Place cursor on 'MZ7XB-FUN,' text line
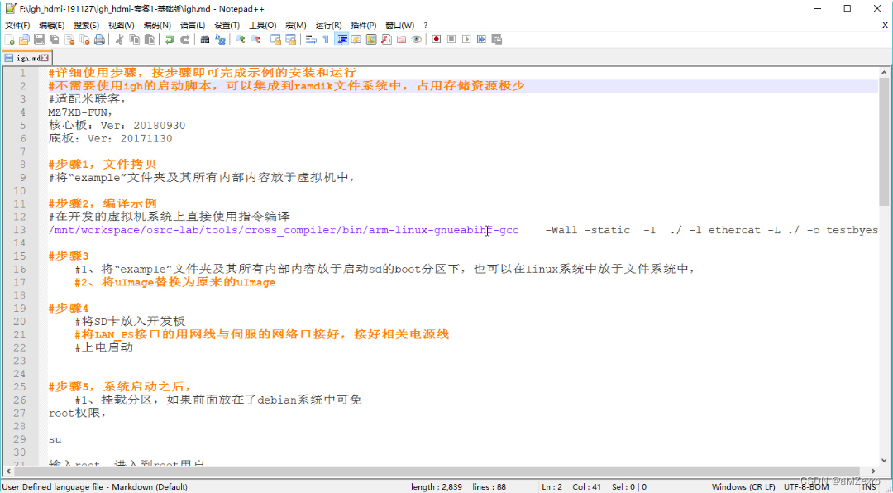893x493 pixels. click(x=80, y=112)
